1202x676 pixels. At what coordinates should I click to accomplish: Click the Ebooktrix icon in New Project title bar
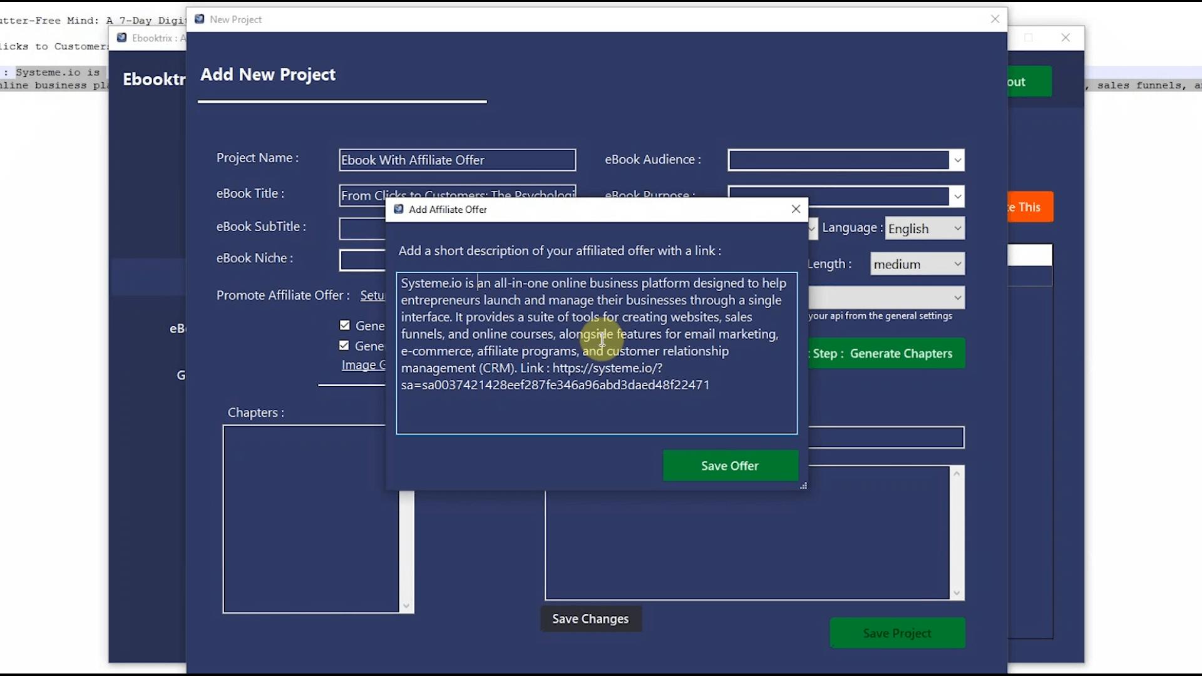click(199, 19)
